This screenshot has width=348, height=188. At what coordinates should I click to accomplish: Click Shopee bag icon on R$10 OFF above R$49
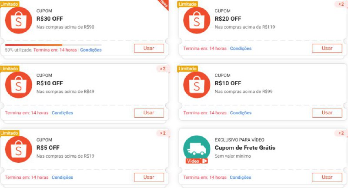[x=18, y=85]
